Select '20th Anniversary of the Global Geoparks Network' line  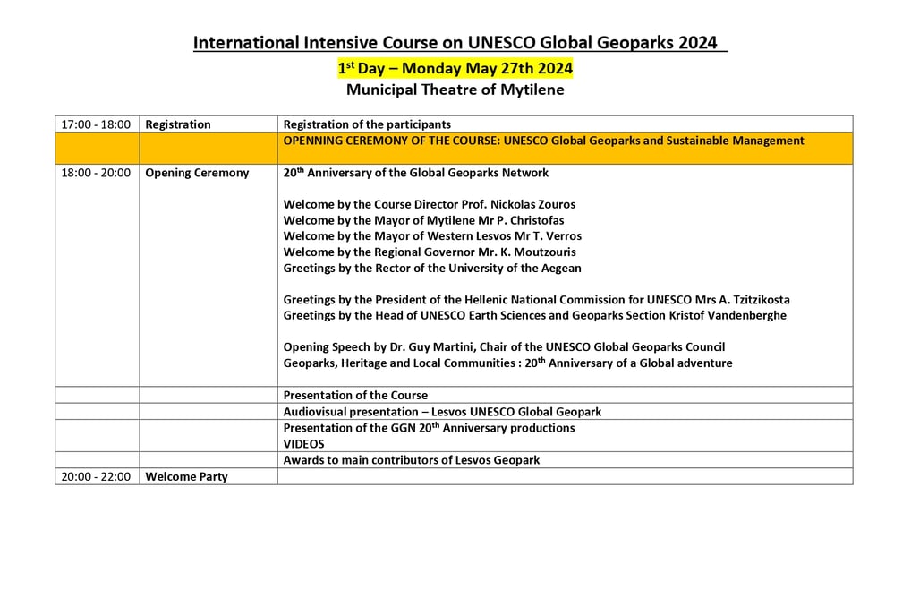click(x=416, y=173)
